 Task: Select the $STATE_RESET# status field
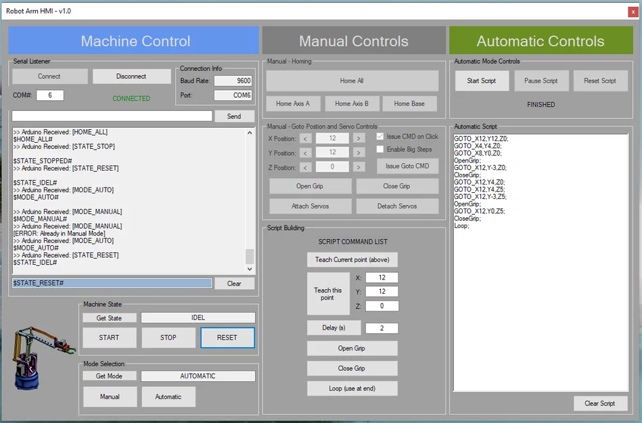click(112, 283)
